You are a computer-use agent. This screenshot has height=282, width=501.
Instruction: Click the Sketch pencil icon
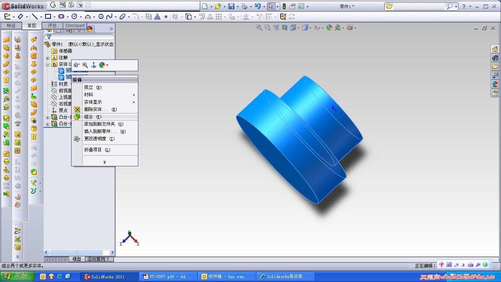[7, 17]
